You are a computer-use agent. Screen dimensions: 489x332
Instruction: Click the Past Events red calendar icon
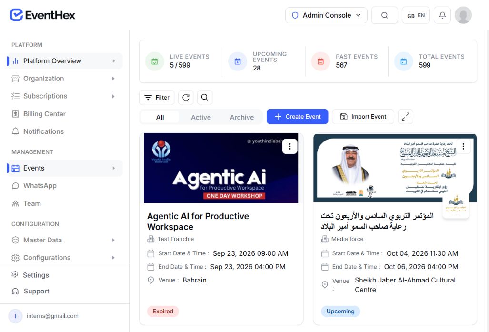pyautogui.click(x=320, y=61)
